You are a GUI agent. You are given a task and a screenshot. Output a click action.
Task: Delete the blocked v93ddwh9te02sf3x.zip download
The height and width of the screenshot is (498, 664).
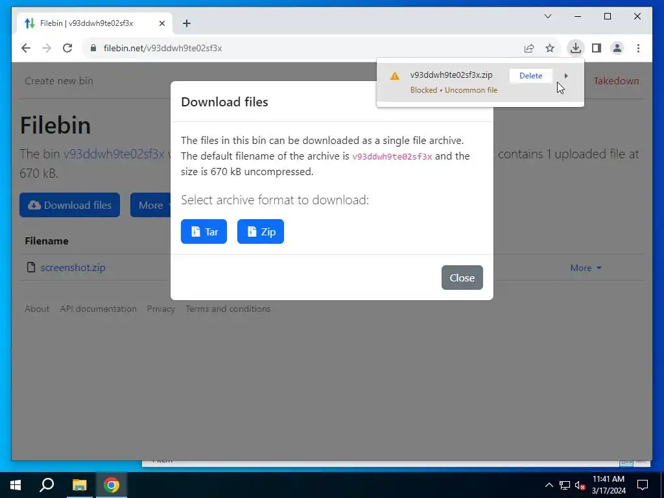pyautogui.click(x=530, y=76)
